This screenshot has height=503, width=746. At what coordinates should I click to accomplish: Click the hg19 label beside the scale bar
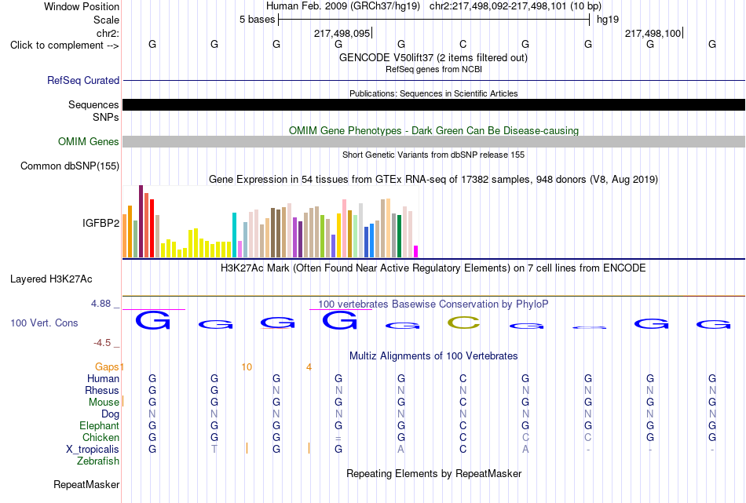[608, 20]
